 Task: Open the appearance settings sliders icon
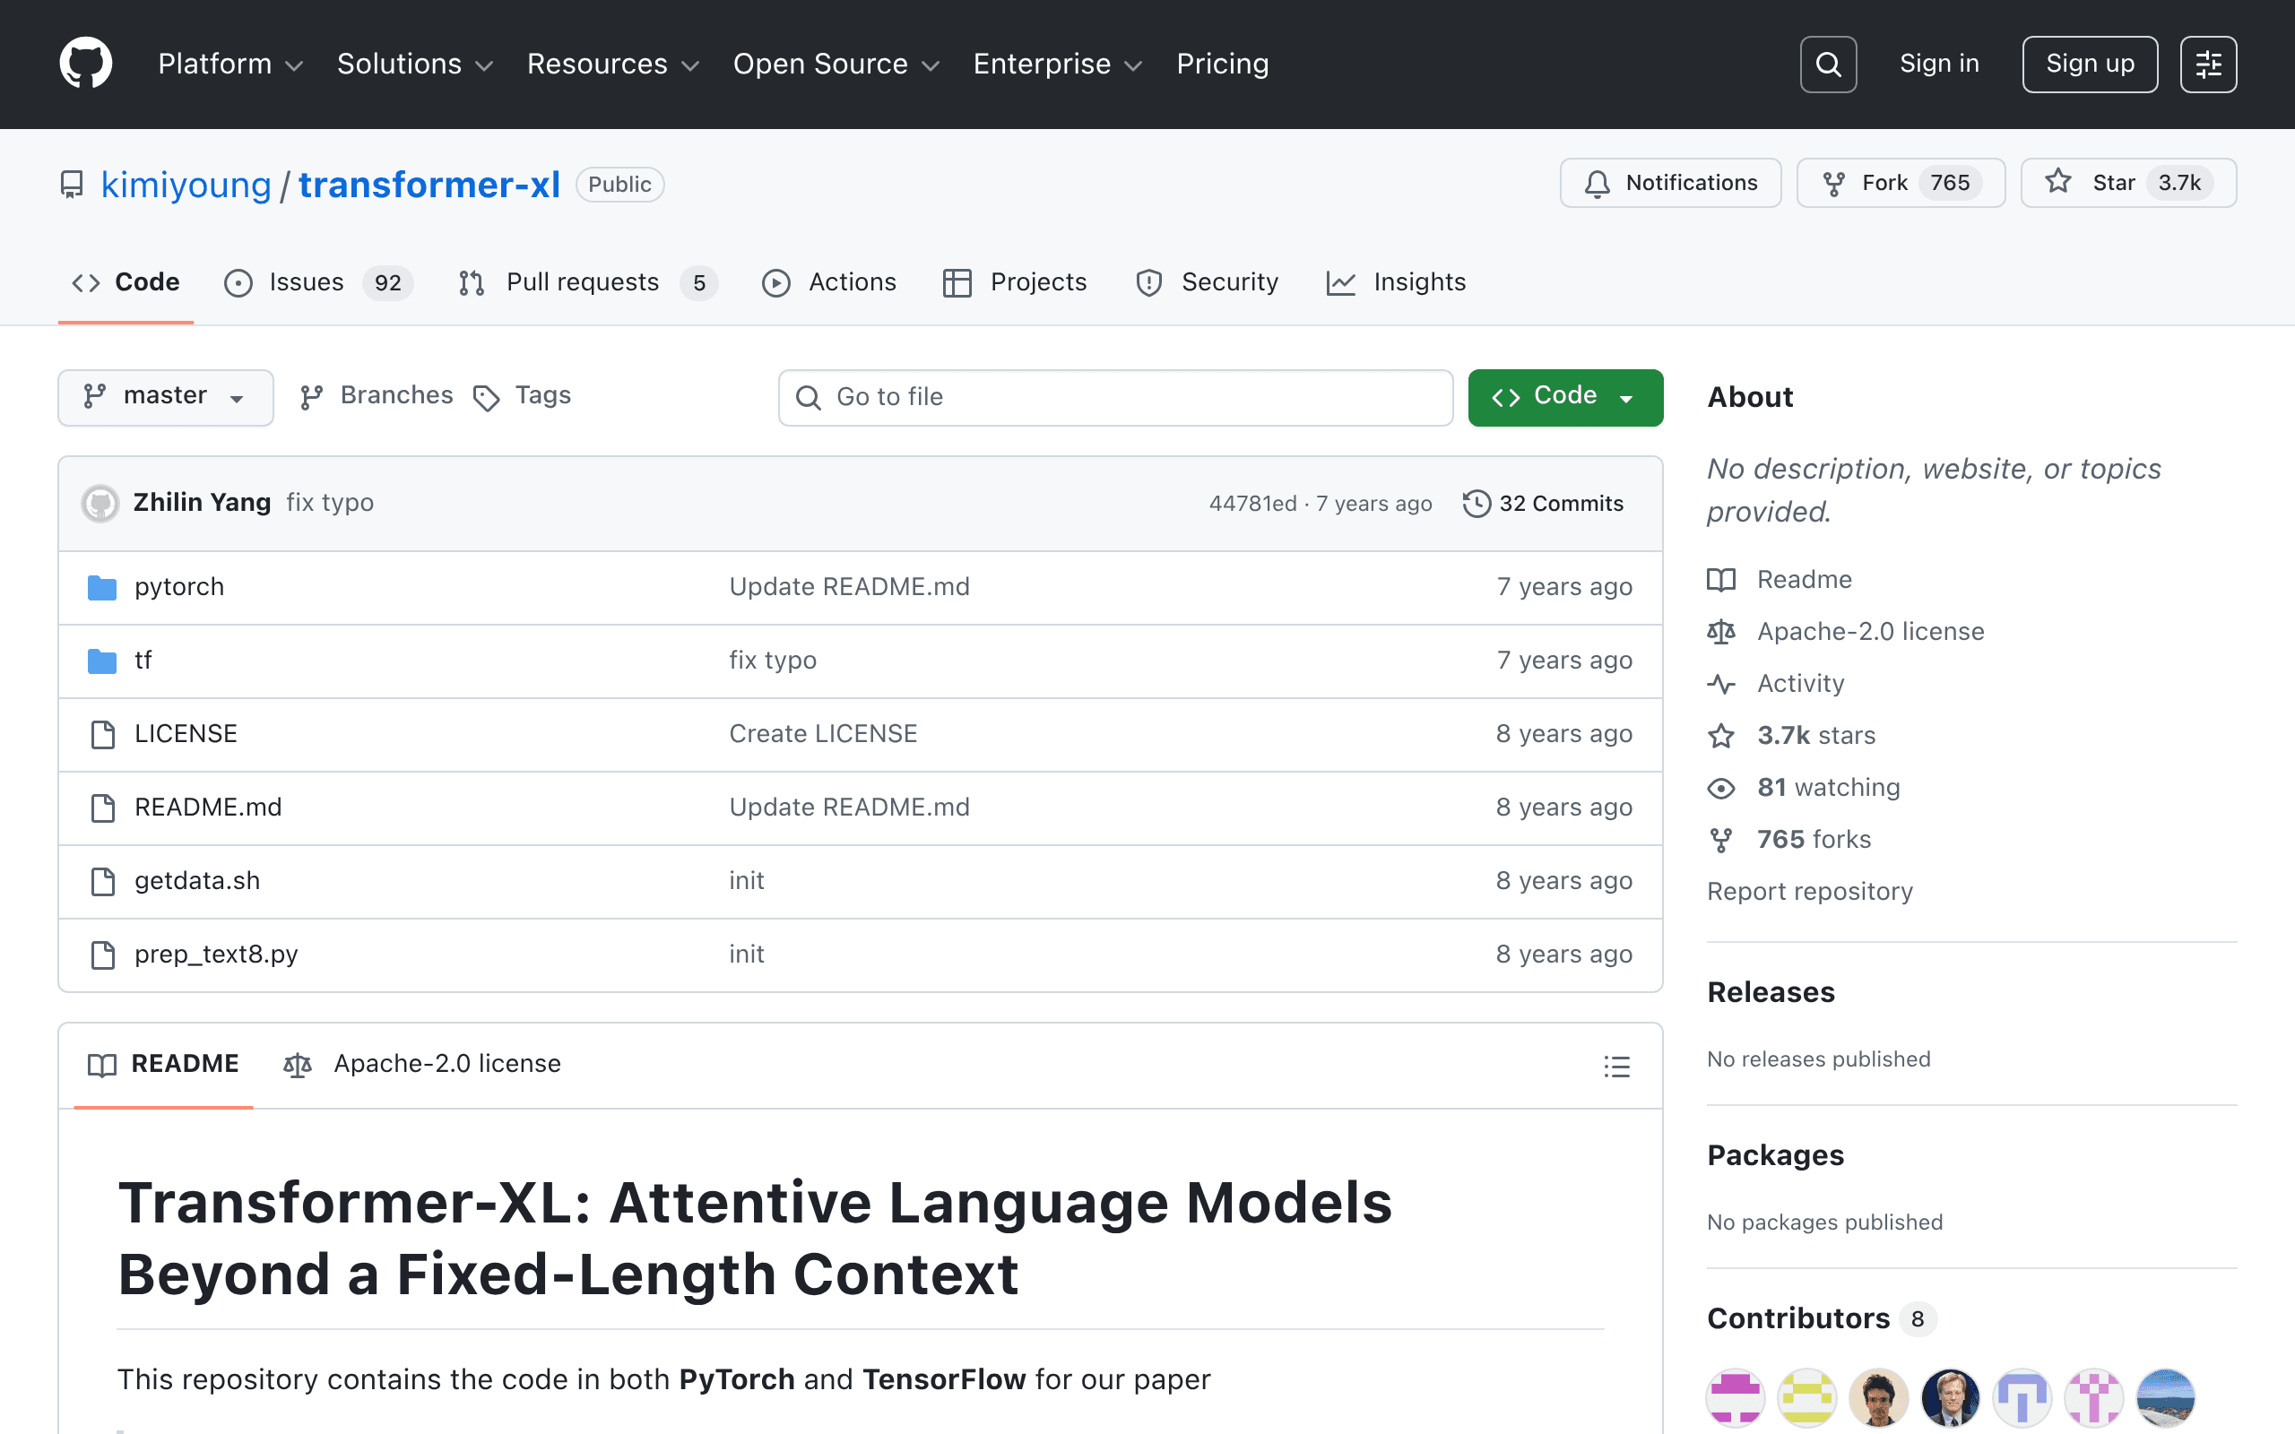[x=2208, y=64]
